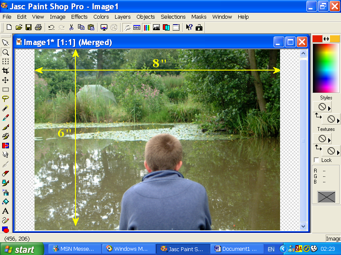This screenshot has width=341, height=255.
Task: Select the Color Replacer tool
Action: pyautogui.click(x=6, y=145)
